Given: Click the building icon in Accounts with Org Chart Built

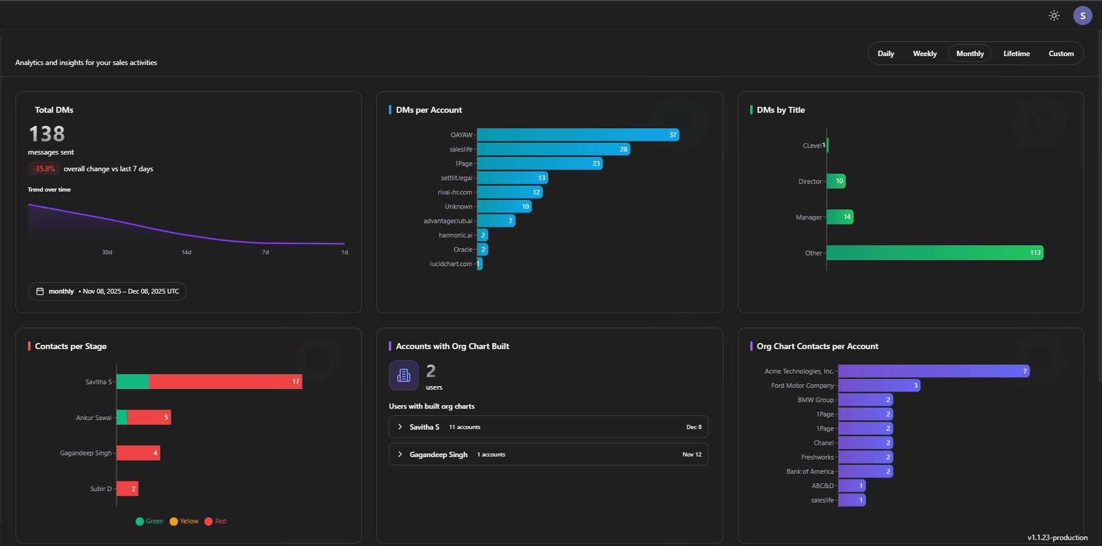Looking at the screenshot, I should [x=403, y=375].
